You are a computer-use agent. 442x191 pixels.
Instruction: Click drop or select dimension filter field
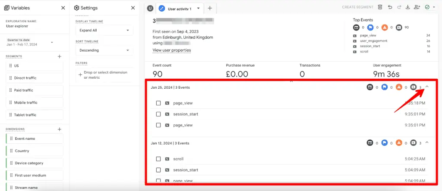(104, 75)
